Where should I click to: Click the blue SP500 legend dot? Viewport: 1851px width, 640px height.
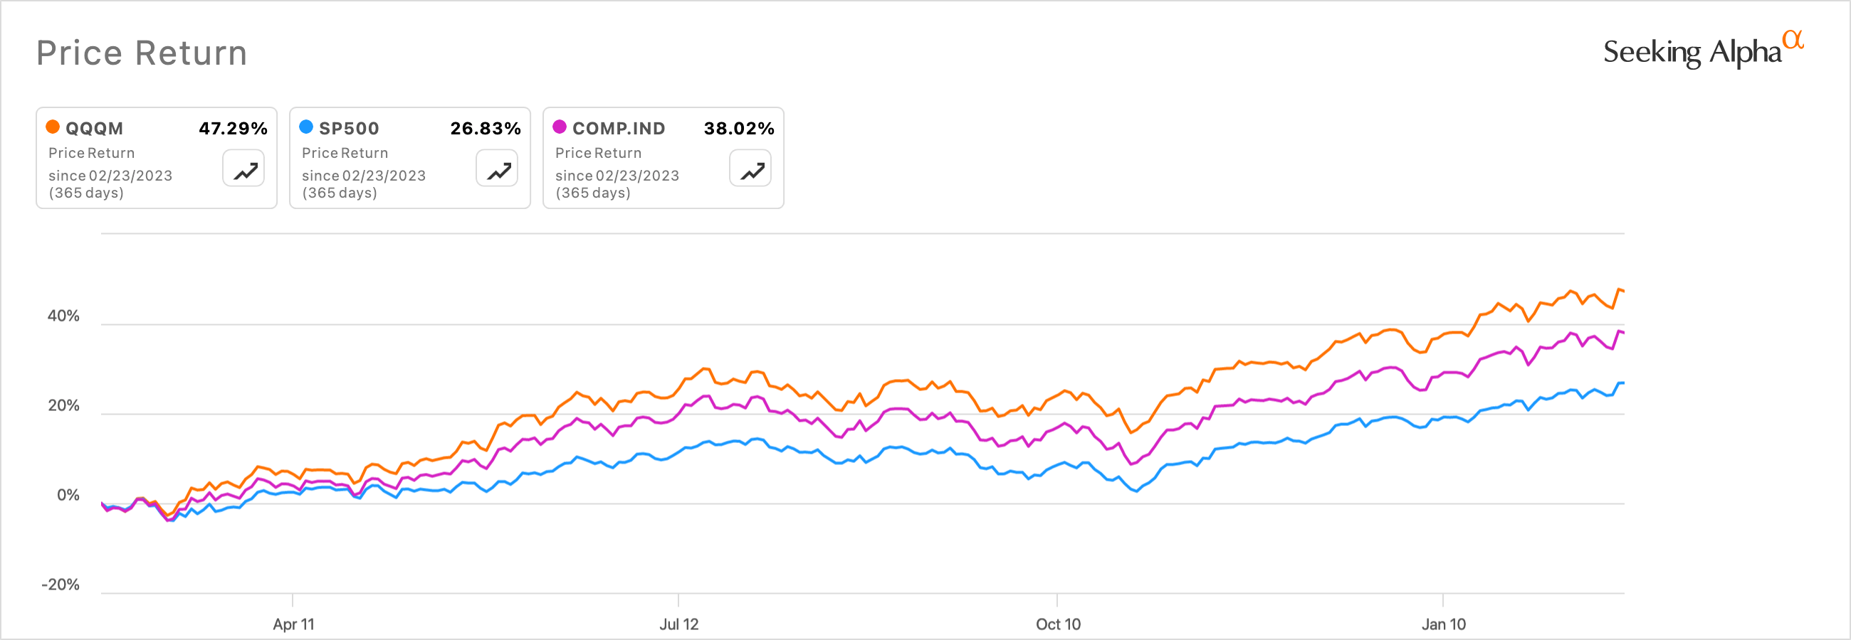306,128
